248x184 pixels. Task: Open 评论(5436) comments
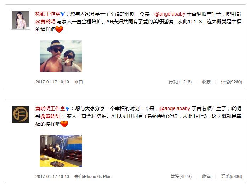(x=231, y=177)
